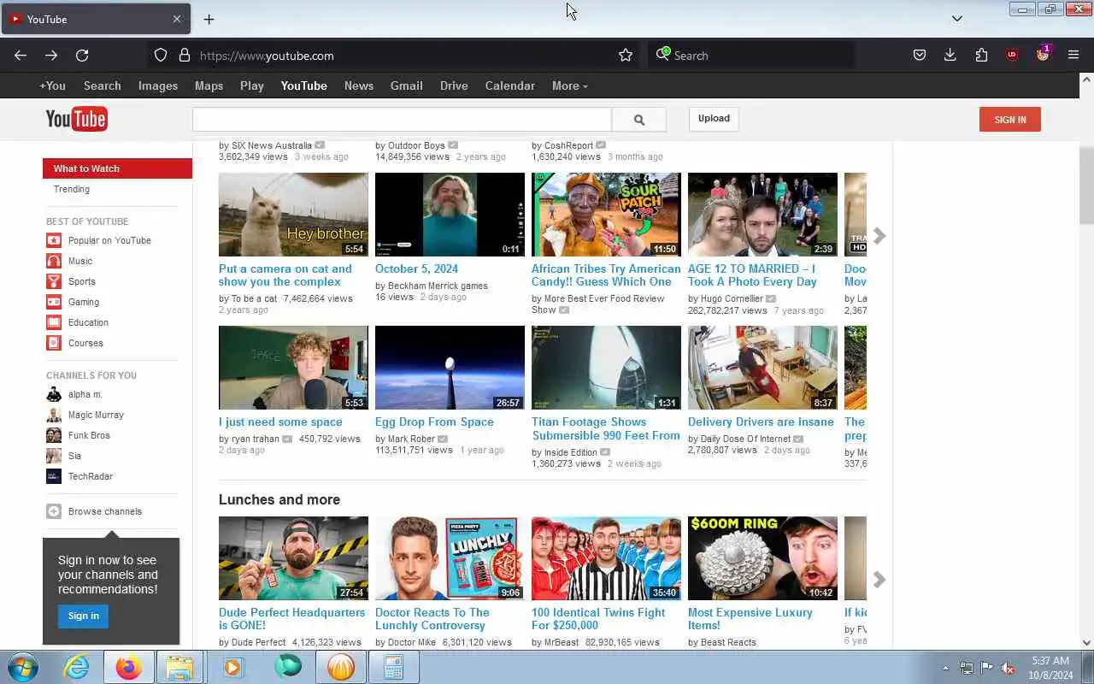
Task: Click the YouTube logo
Action: pyautogui.click(x=77, y=119)
